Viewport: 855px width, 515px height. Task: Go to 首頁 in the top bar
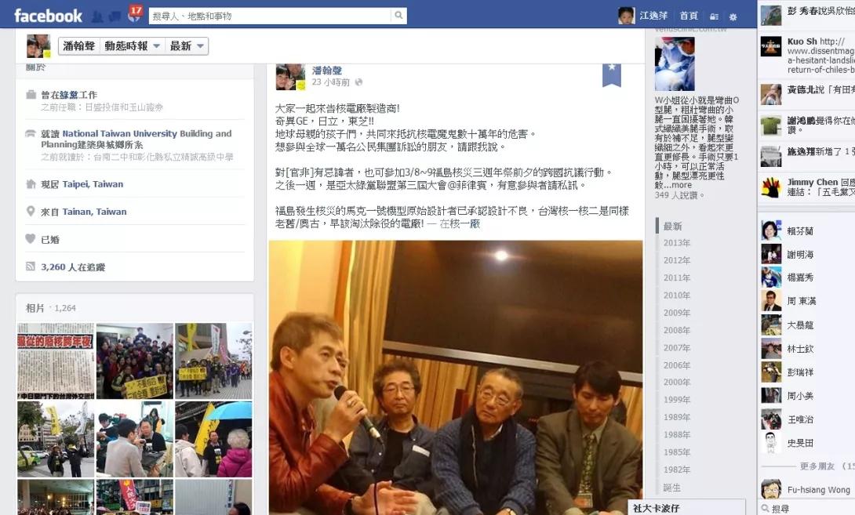pos(689,16)
